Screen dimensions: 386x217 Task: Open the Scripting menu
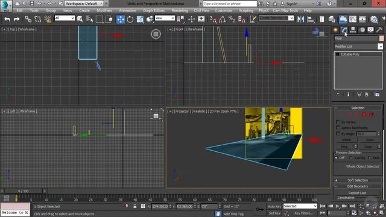[245, 11]
